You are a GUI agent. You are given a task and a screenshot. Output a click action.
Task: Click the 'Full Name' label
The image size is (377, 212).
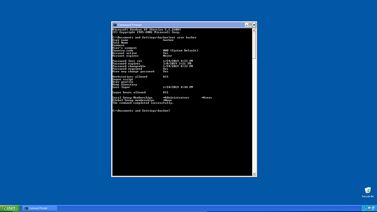point(120,43)
